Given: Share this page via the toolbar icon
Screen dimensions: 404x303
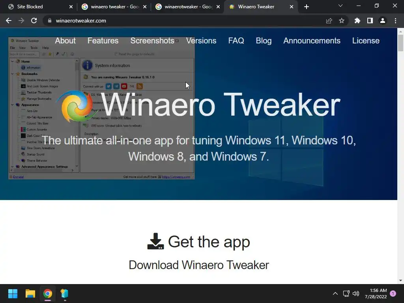Looking at the screenshot, I should click(329, 21).
